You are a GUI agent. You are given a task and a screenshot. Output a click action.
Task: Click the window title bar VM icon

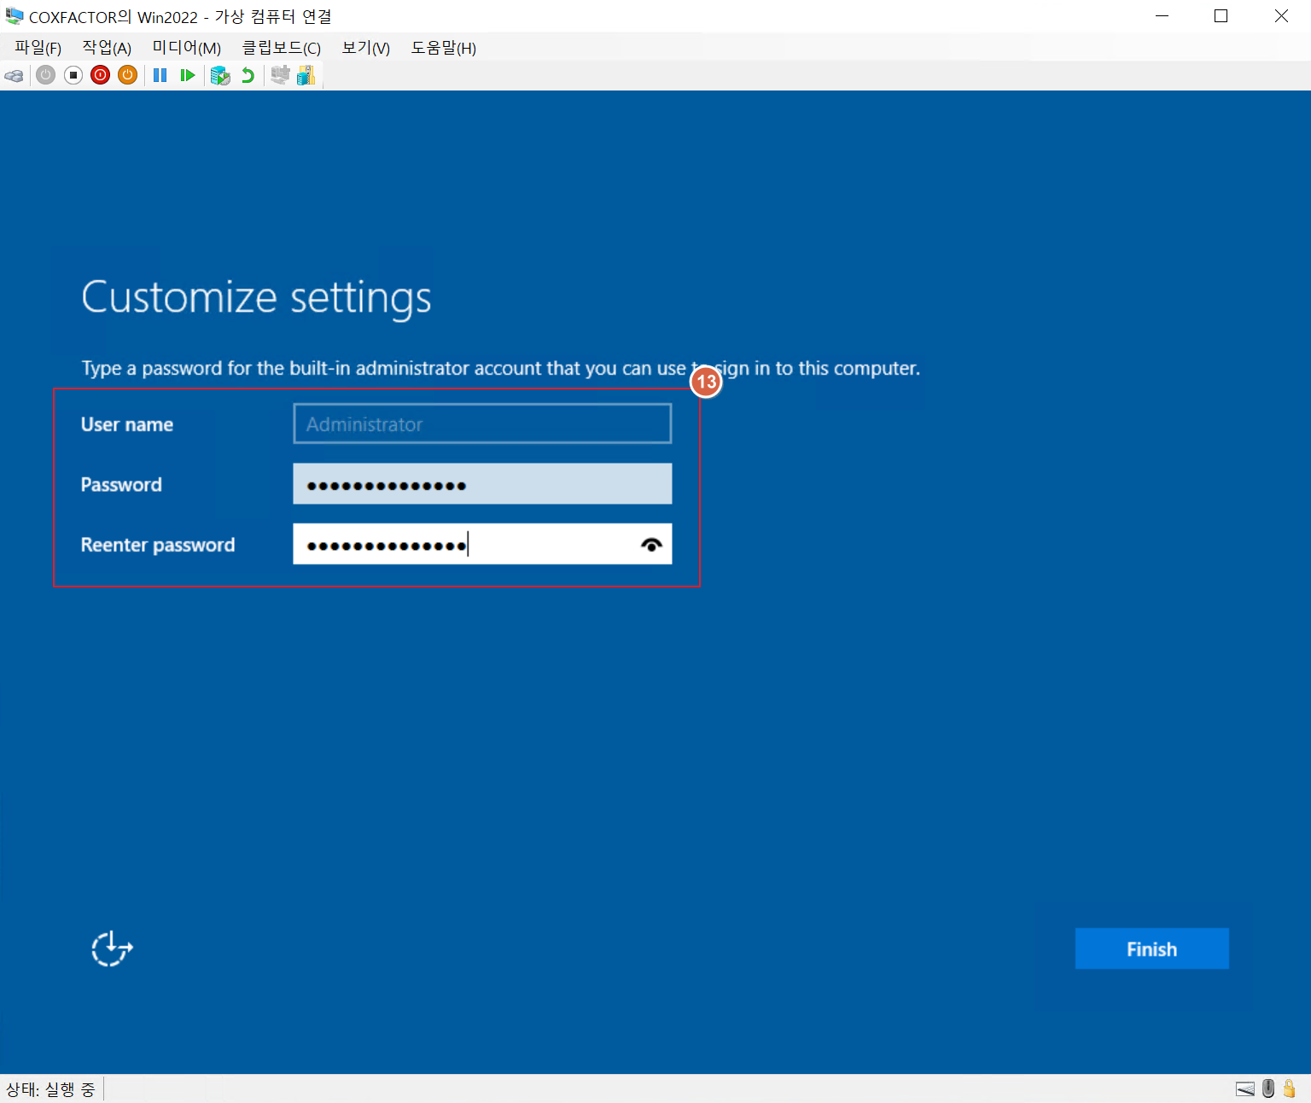[x=15, y=16]
